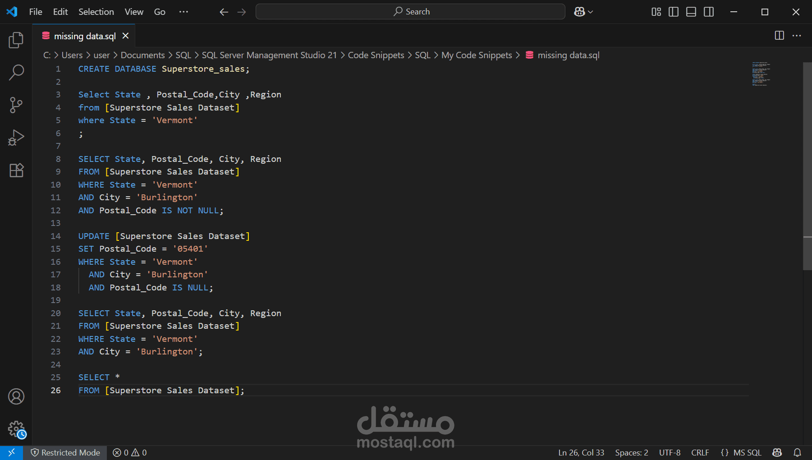Change encoding via UTF-8
The height and width of the screenshot is (460, 812).
coord(670,452)
